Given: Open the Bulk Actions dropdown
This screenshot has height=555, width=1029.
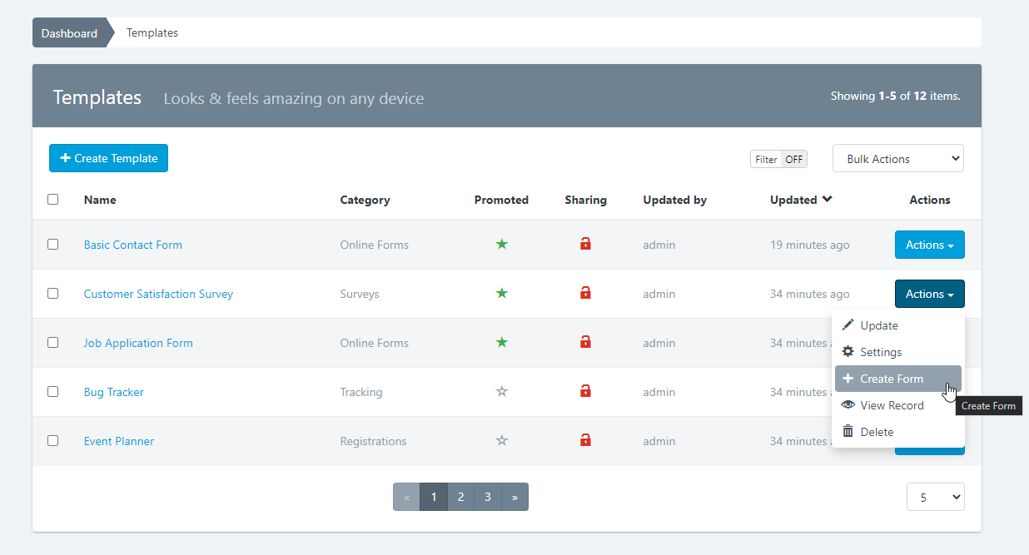Looking at the screenshot, I should coord(897,159).
